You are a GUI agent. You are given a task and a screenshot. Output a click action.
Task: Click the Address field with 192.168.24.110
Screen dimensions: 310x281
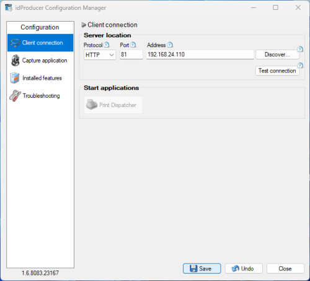click(200, 54)
